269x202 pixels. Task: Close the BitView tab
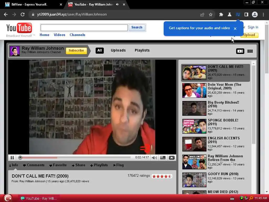tap(61, 4)
